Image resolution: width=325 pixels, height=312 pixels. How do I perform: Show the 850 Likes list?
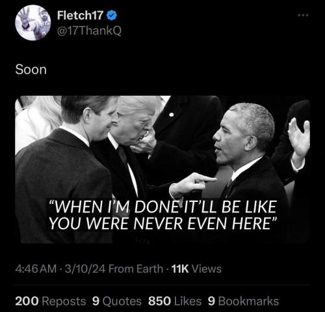click(175, 302)
